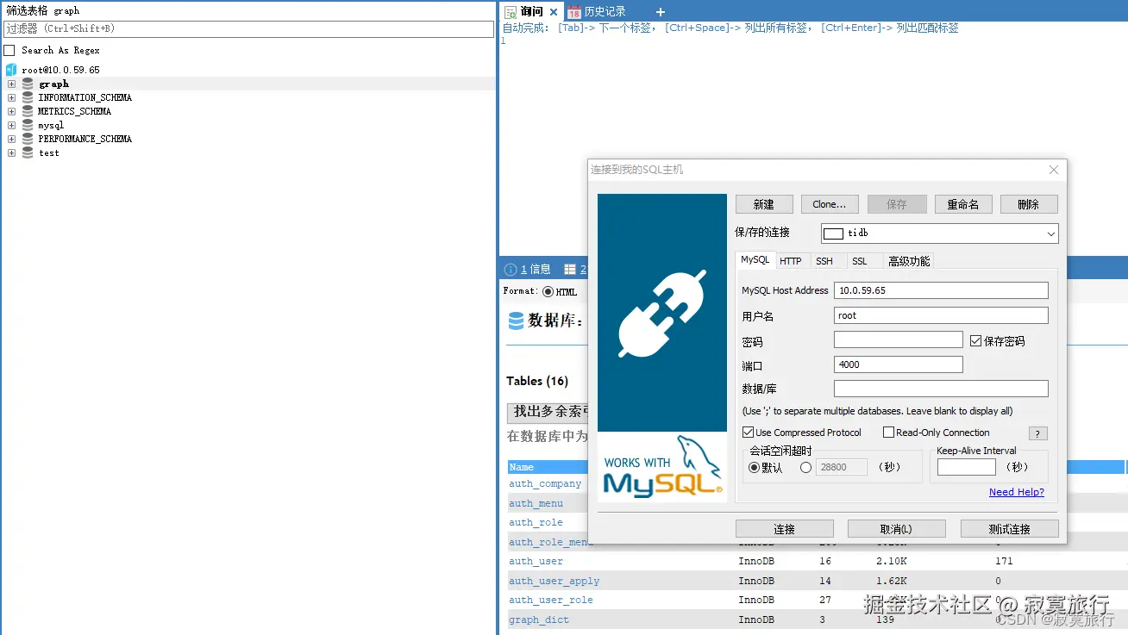The image size is (1128, 635).
Task: Focus the 过滤器 filter box
Action: (248, 28)
